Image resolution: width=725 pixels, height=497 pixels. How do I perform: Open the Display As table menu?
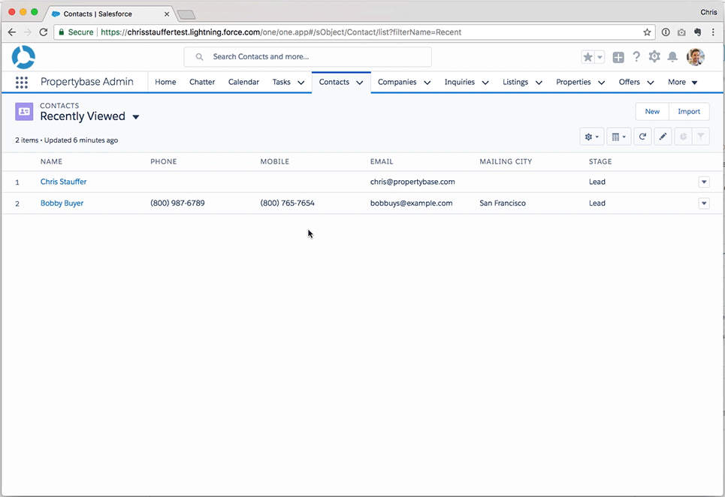[618, 137]
